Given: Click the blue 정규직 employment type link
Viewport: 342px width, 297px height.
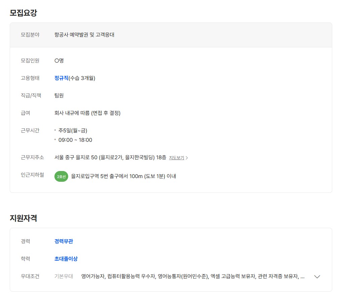Looking at the screenshot, I should (61, 78).
